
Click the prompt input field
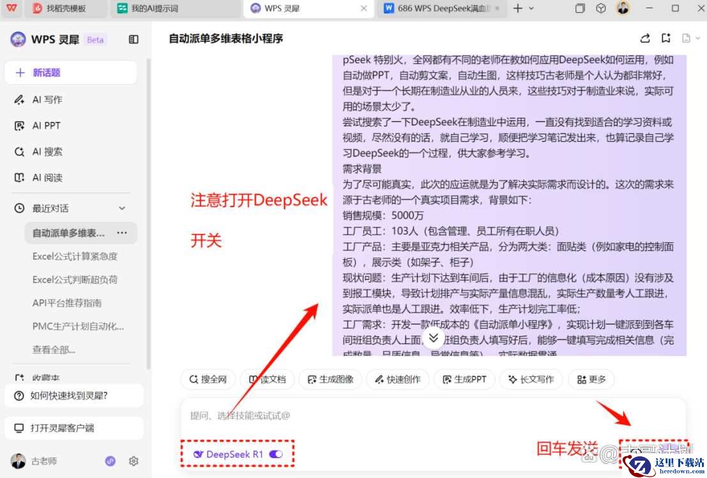click(x=433, y=416)
